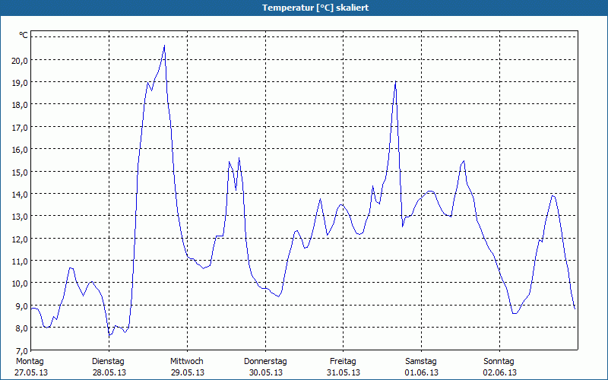
Task: Select the 13,0 axis value
Action: [20, 217]
